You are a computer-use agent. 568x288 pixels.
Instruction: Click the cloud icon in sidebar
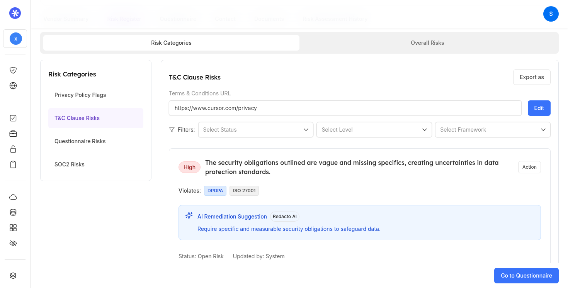[x=13, y=197]
